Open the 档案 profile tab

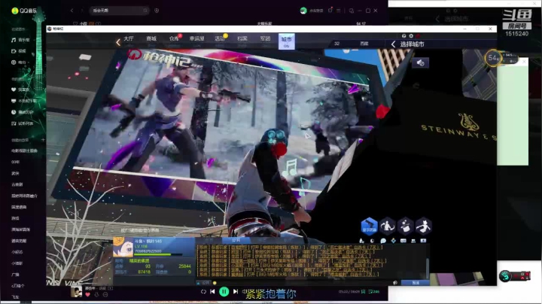pos(242,38)
